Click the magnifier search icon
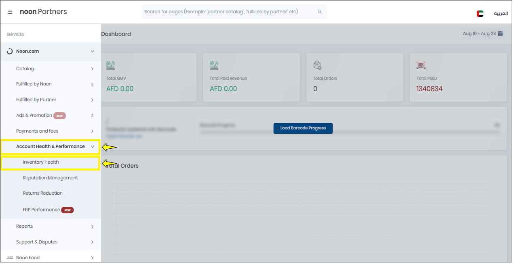513x264 pixels. tap(320, 12)
